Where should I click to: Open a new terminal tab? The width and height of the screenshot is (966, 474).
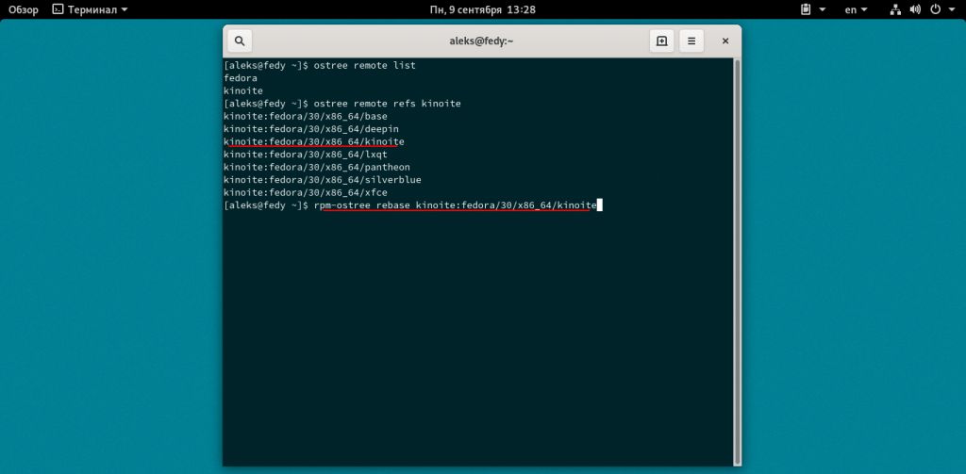coord(661,41)
